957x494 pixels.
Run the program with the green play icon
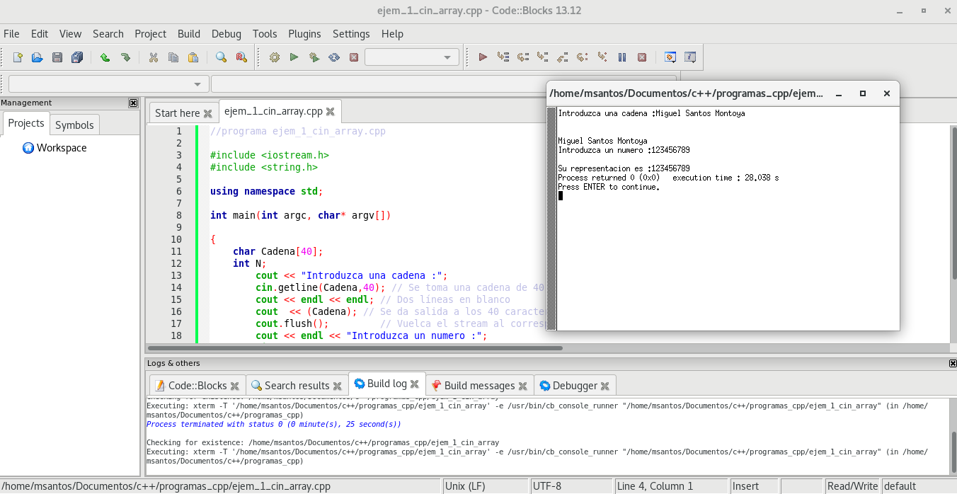[x=294, y=57]
